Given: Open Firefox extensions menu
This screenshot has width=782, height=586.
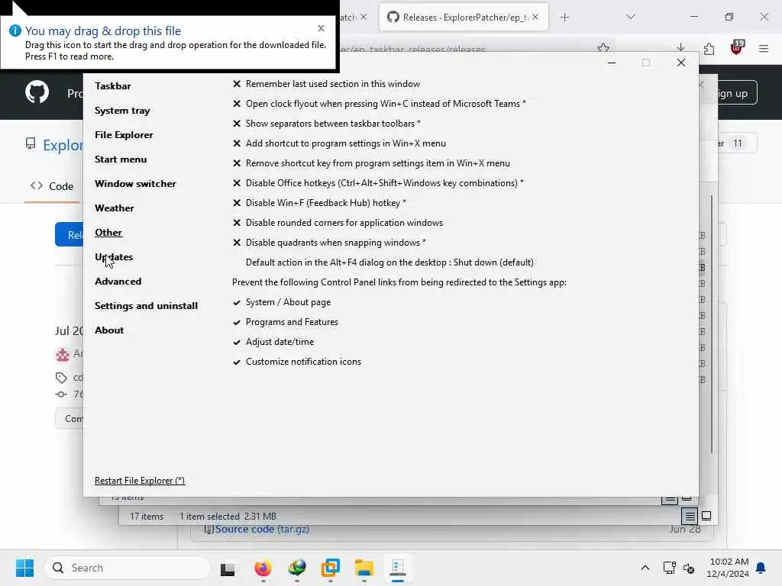Looking at the screenshot, I should pos(709,48).
